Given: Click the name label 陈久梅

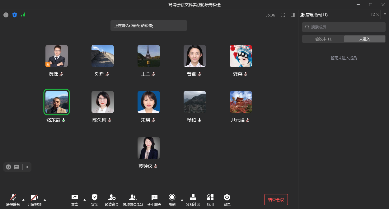Looking at the screenshot, I should click(100, 120).
